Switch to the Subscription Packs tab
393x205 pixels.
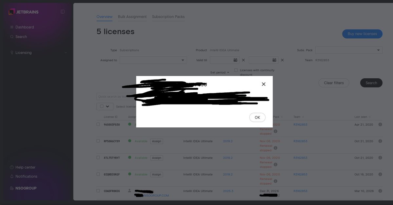point(168,17)
